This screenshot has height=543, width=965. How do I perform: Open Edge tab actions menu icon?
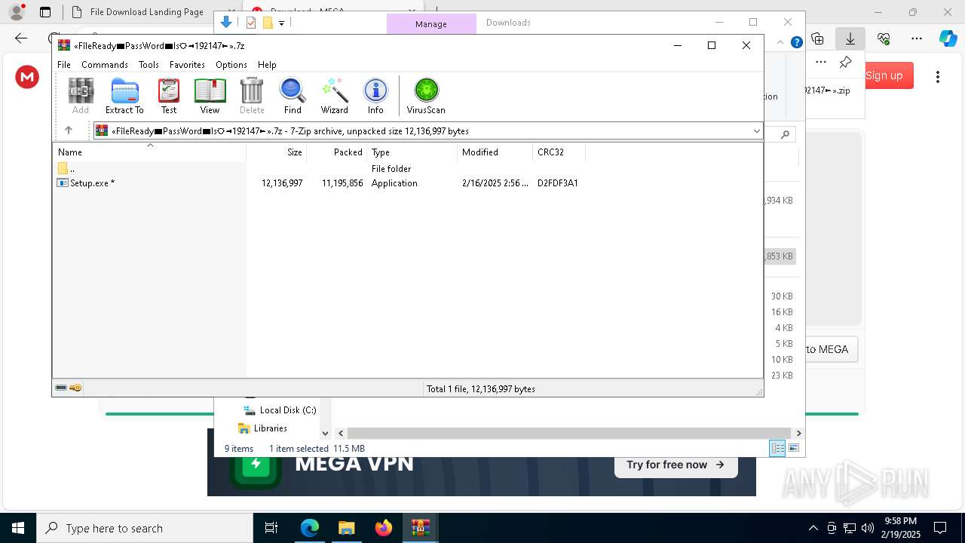[45, 12]
